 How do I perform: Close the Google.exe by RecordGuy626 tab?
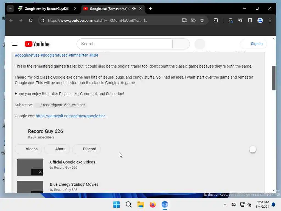75,9
